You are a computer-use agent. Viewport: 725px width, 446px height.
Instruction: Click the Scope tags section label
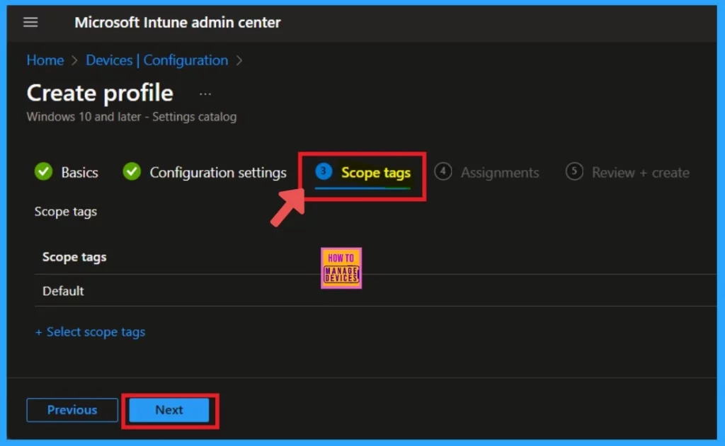tap(66, 212)
